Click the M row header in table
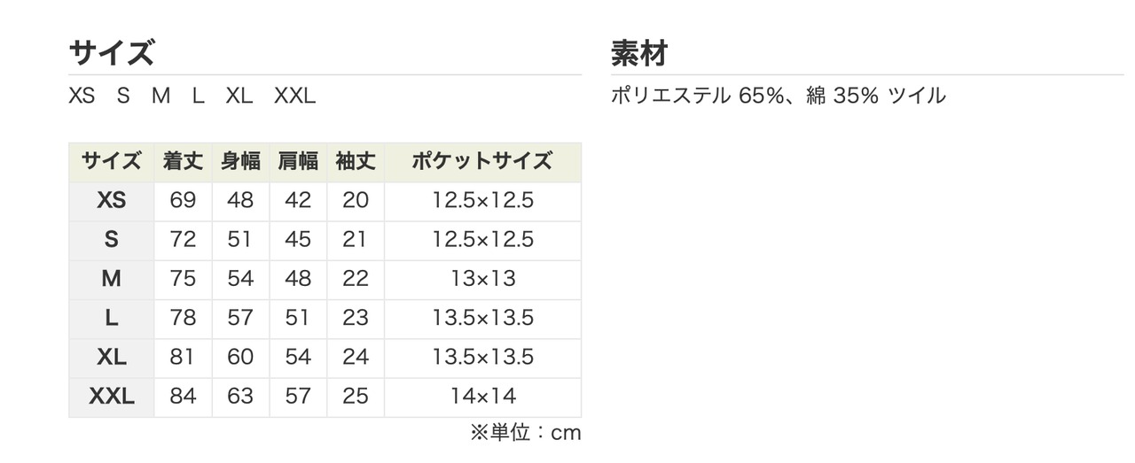The width and height of the screenshot is (1135, 463). tap(112, 279)
